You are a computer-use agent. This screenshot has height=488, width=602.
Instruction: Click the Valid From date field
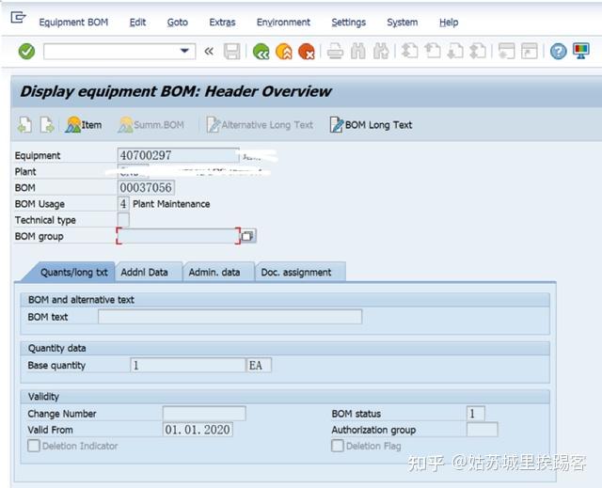tap(198, 430)
